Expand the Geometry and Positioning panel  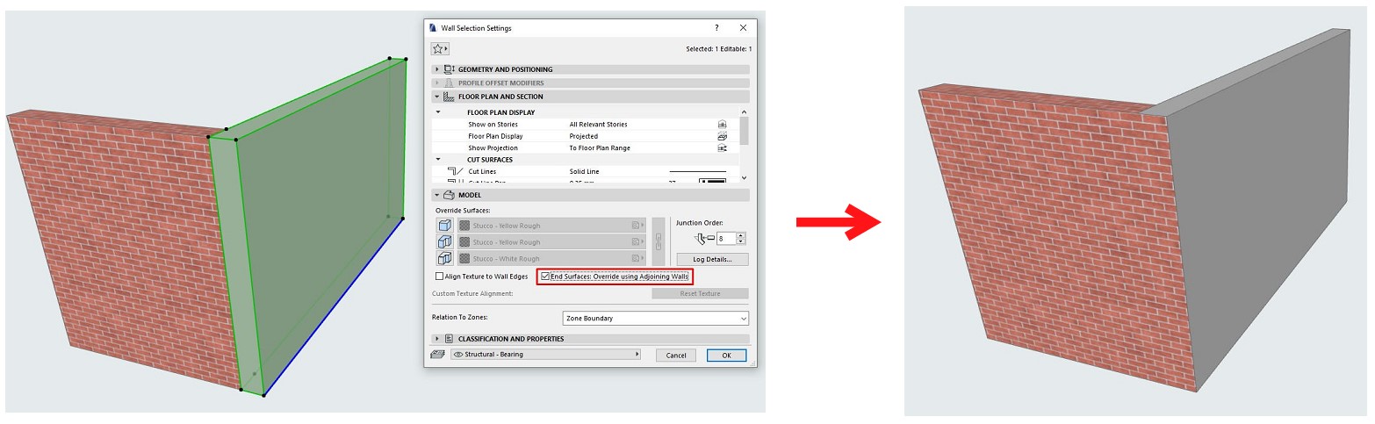click(437, 69)
